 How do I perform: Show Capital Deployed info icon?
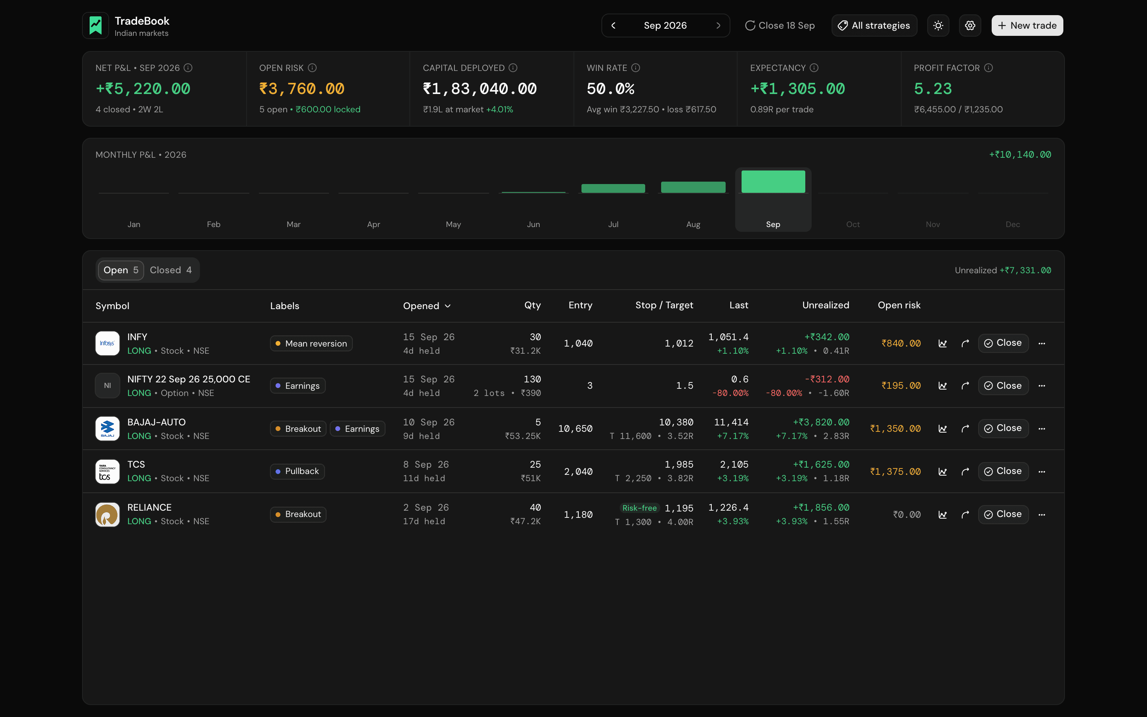point(513,68)
